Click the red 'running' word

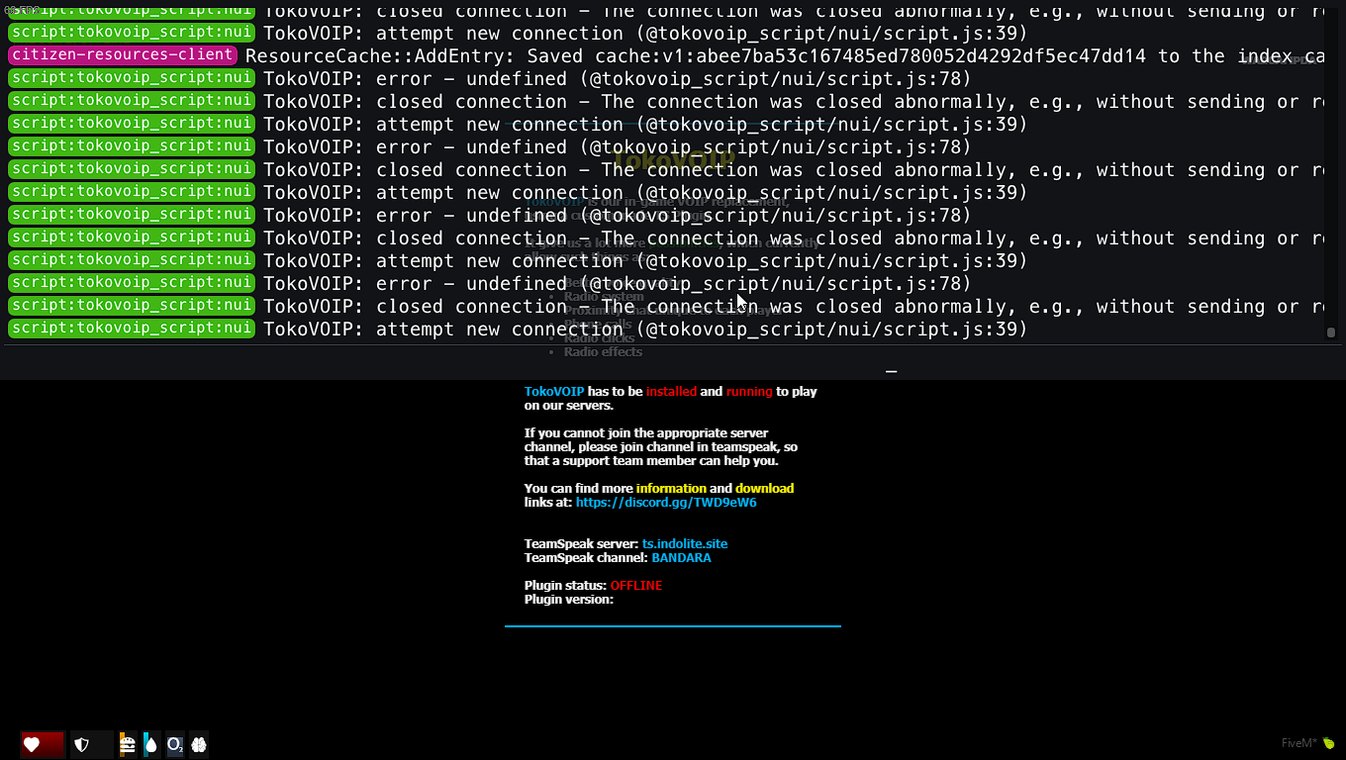[749, 392]
